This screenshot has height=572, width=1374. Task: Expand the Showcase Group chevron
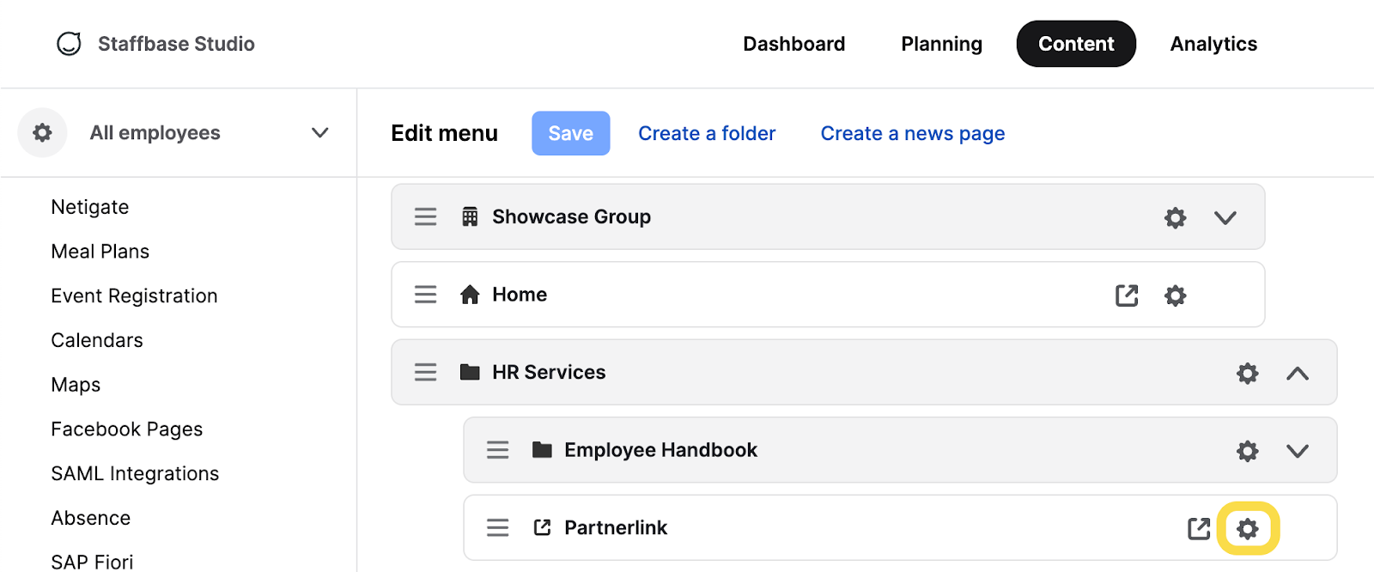[1225, 217]
